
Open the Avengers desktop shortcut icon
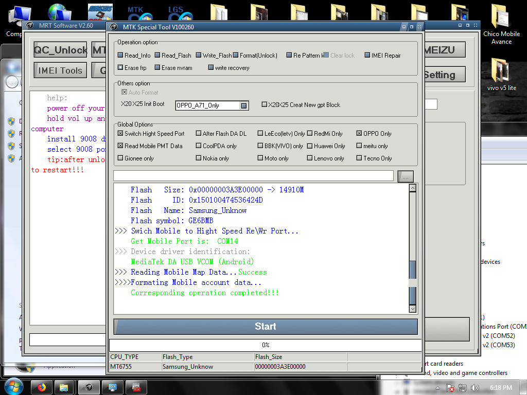[100, 12]
